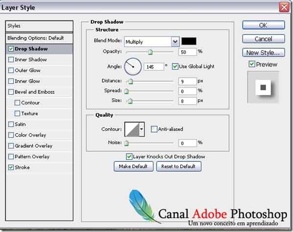
Task: Click the Contour curve thumbnail
Action: pos(132,129)
